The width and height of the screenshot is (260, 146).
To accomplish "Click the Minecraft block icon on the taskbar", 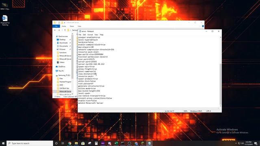I will point(143,143).
